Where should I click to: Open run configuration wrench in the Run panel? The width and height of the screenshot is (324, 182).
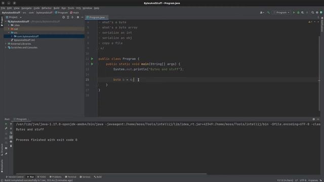[6, 128]
